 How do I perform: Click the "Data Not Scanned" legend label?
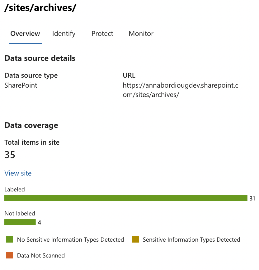coord(41,256)
